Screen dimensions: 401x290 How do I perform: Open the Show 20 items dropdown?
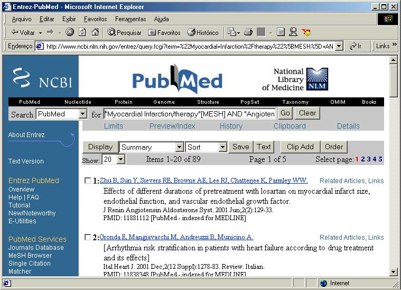(120, 159)
